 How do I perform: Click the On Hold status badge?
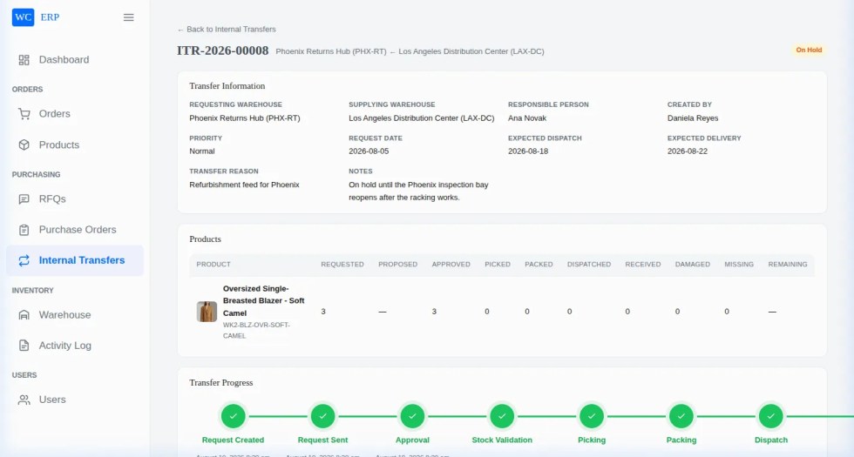click(809, 50)
